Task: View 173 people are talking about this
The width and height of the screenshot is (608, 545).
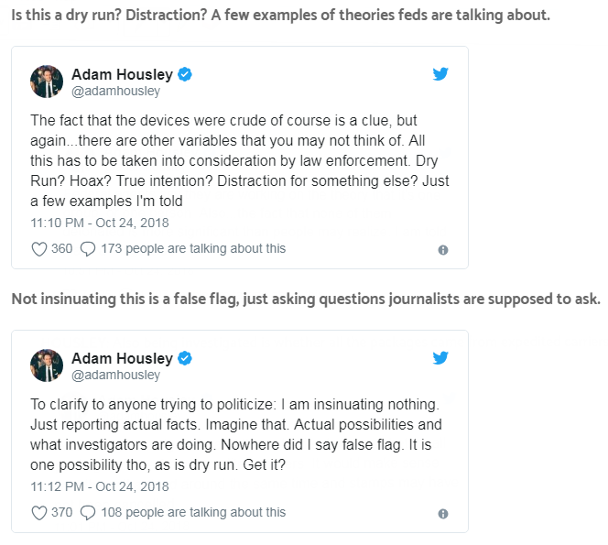Action: pyautogui.click(x=193, y=248)
